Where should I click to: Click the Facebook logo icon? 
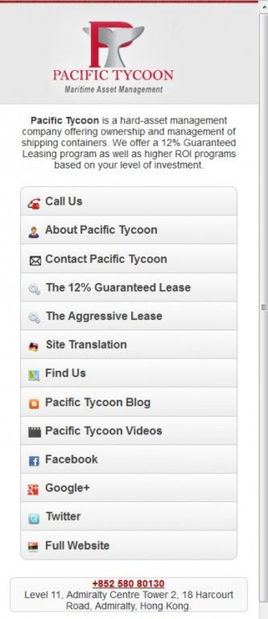click(x=34, y=461)
